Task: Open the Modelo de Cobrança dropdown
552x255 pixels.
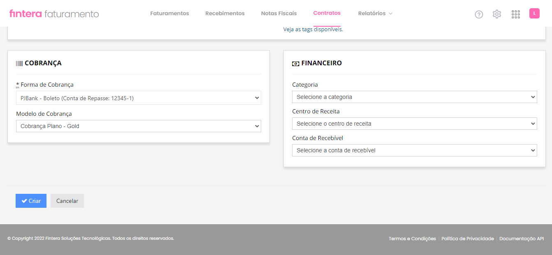Action: 138,126
